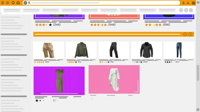Click the vertical scrollbar thumb
The image size is (200, 112).
[198, 73]
